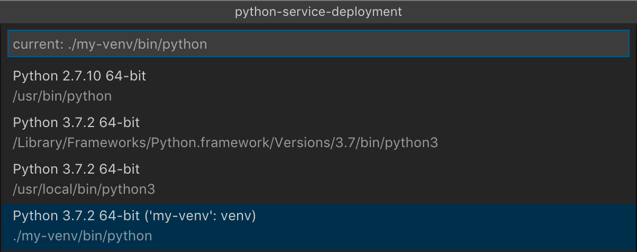Click the 'current: ./my-venv/bin/python' placeholder
The image size is (637, 252).
110,44
